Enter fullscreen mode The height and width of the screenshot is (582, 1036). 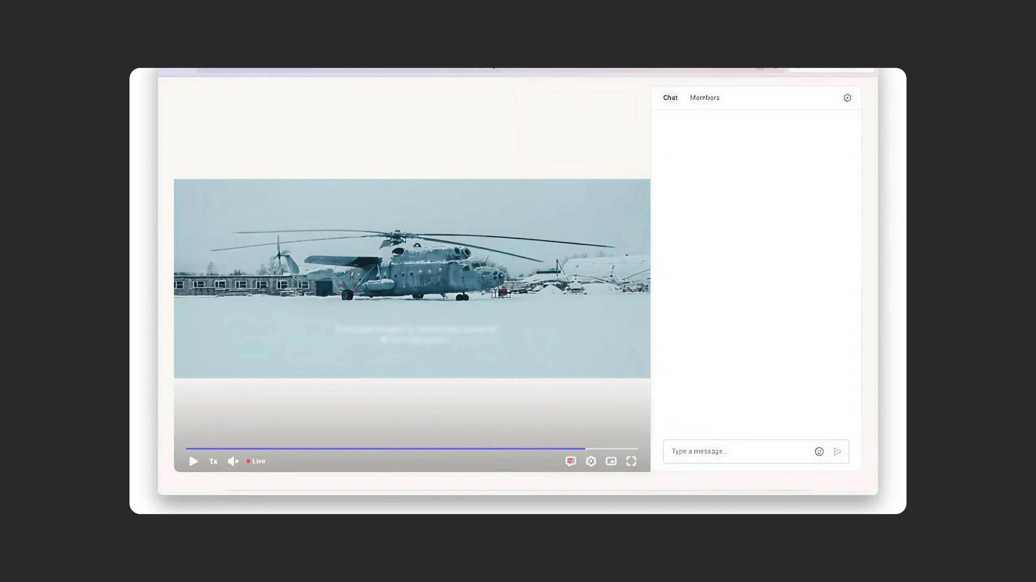point(631,461)
